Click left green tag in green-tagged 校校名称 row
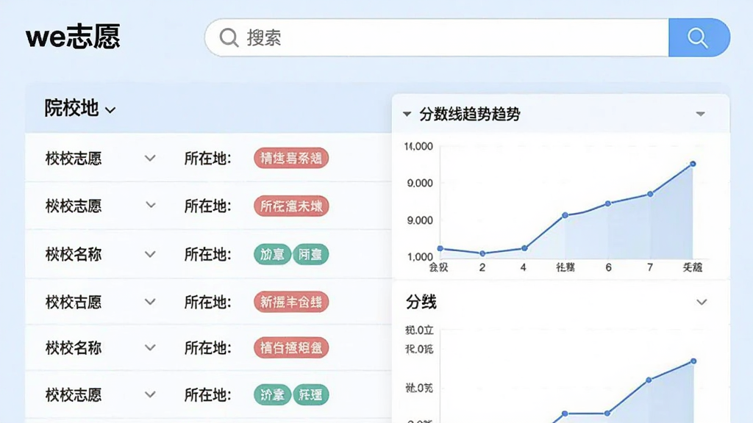753x423 pixels. (x=272, y=254)
